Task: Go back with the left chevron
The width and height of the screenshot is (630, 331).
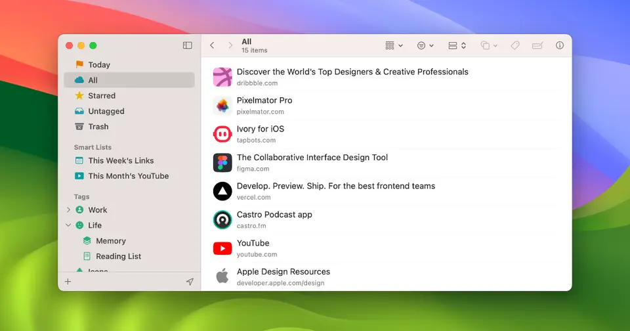Action: pyautogui.click(x=212, y=45)
